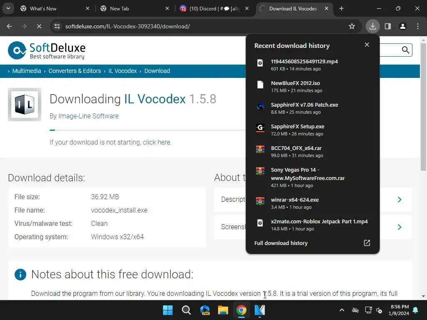
Task: Click the Sony Vegas Pro rar archive icon
Action: click(x=260, y=171)
